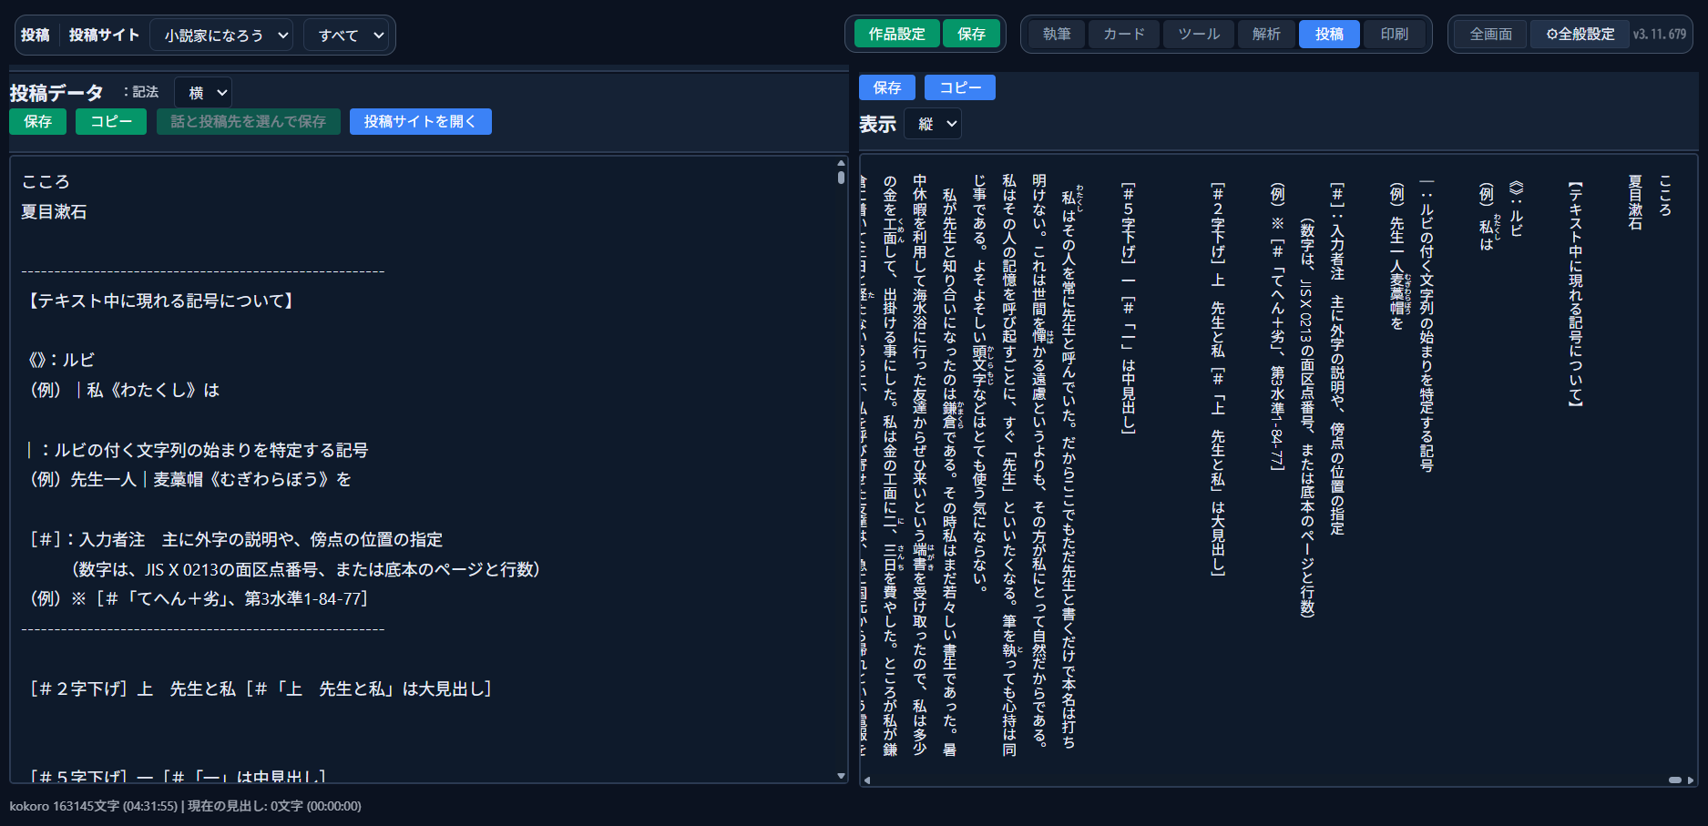The image size is (1708, 826).
Task: Toggle 全画面 mode
Action: coord(1490,34)
